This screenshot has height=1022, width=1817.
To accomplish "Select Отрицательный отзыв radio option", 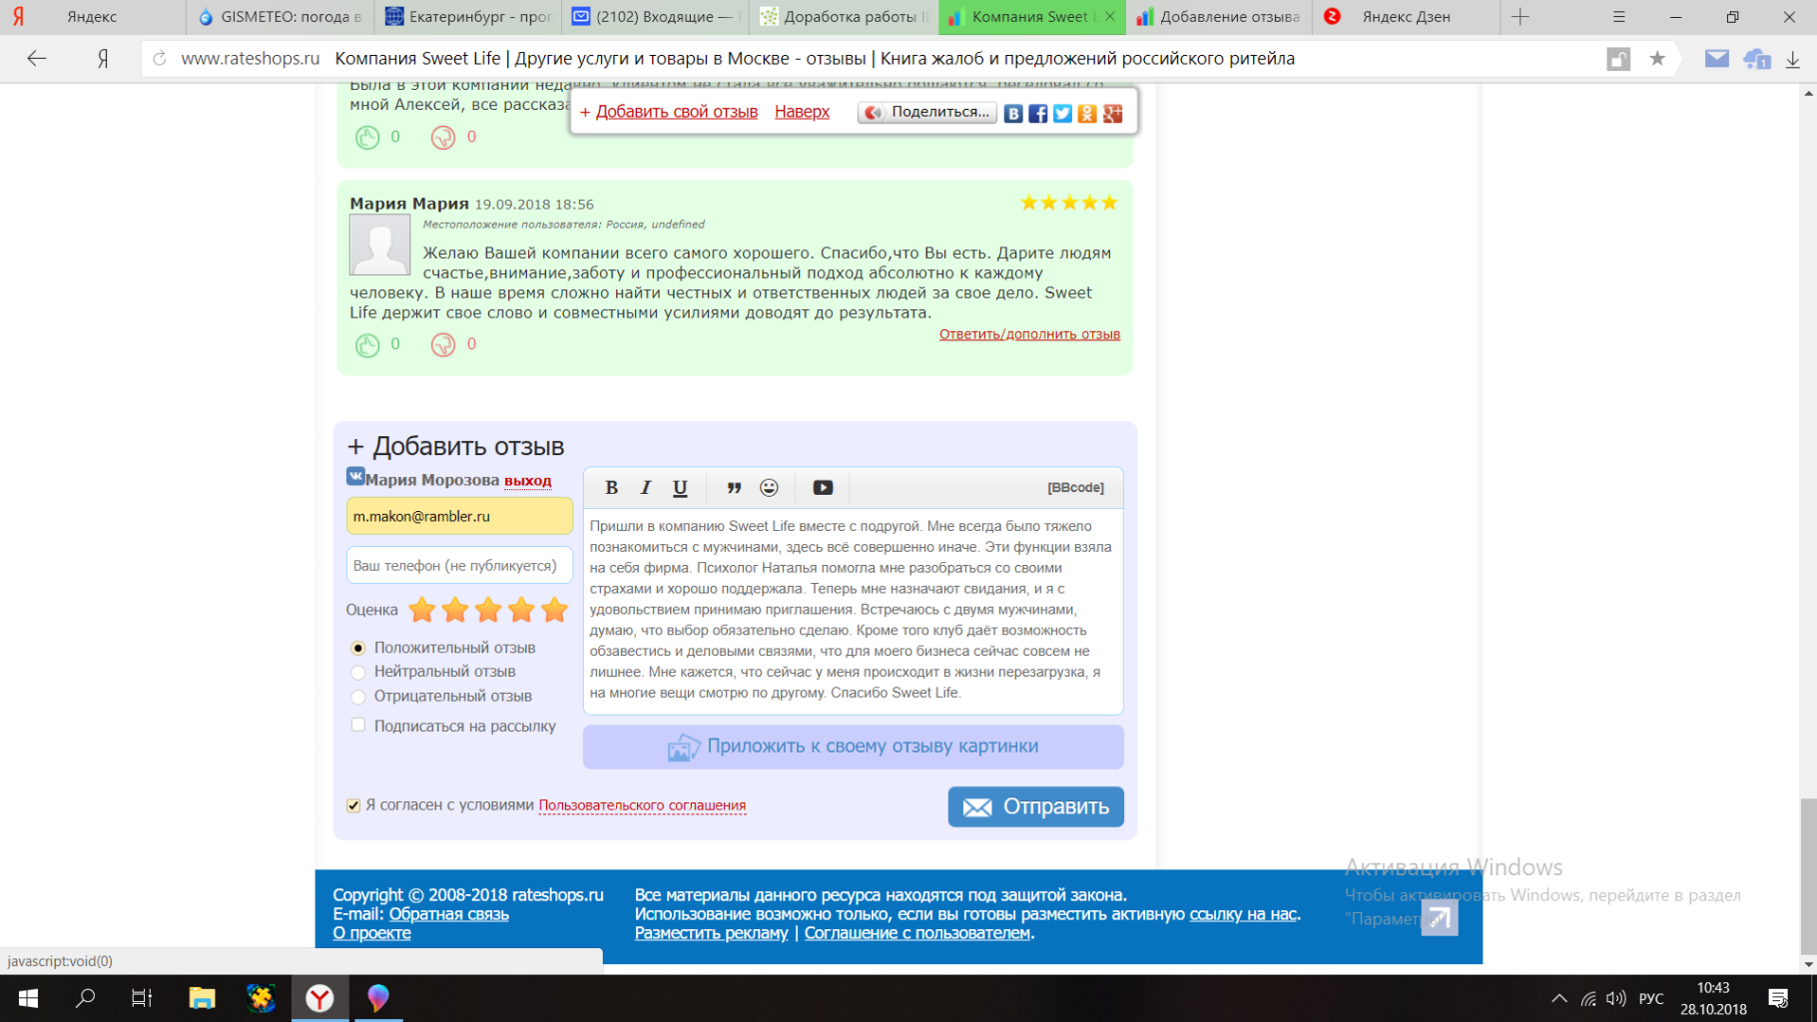I will [358, 697].
